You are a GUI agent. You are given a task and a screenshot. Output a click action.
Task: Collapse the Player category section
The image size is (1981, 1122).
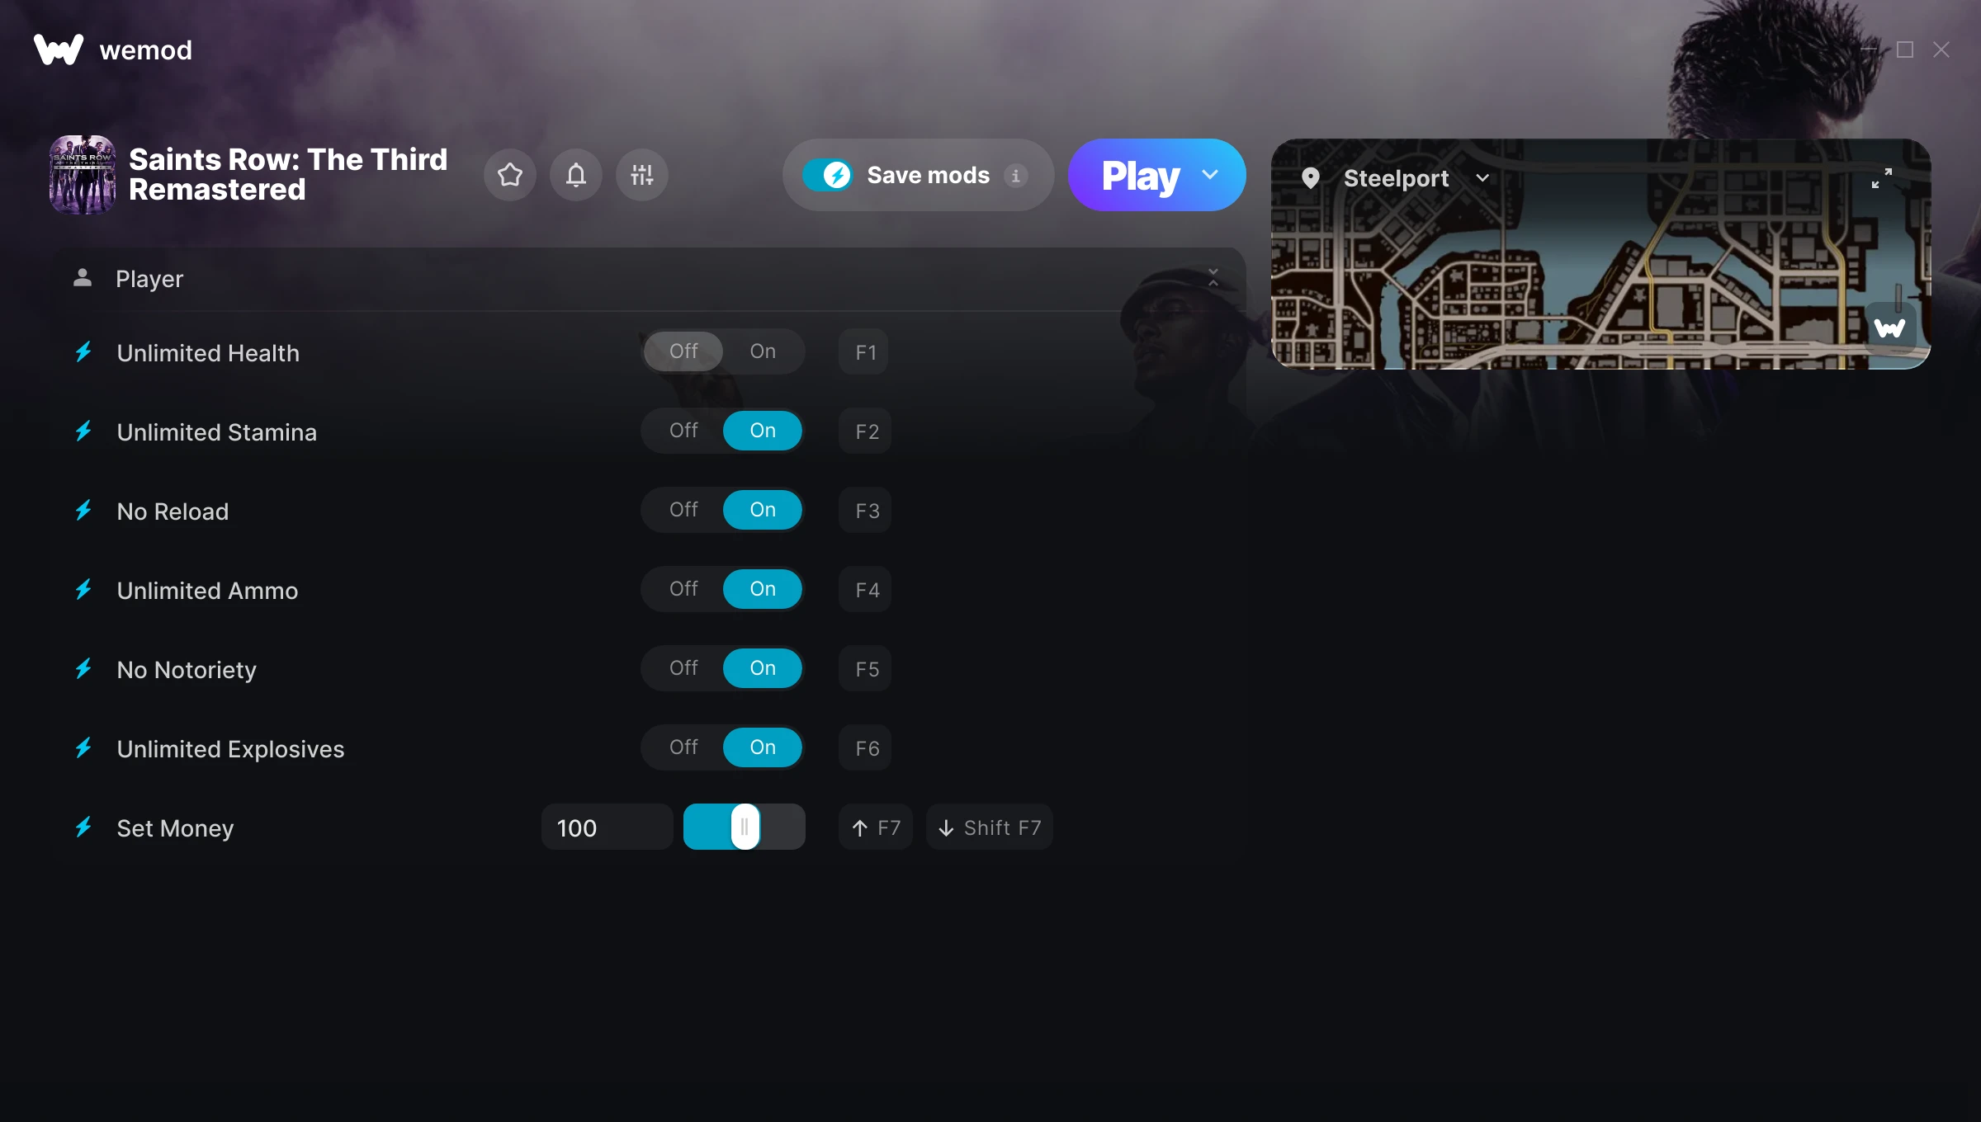click(1213, 278)
